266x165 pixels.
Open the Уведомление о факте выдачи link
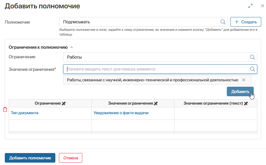(x=121, y=113)
